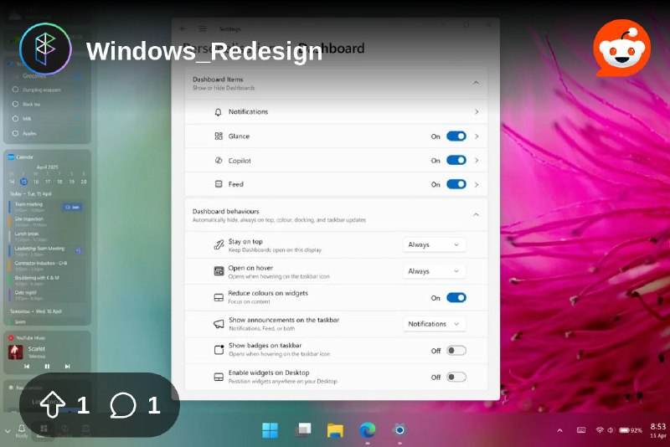This screenshot has width=670, height=447.
Task: Select date 16 in Calendar widget
Action: (36, 182)
